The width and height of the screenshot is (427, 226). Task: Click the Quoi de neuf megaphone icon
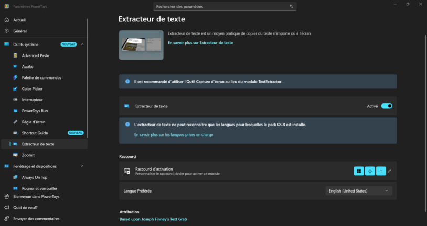tap(7, 208)
